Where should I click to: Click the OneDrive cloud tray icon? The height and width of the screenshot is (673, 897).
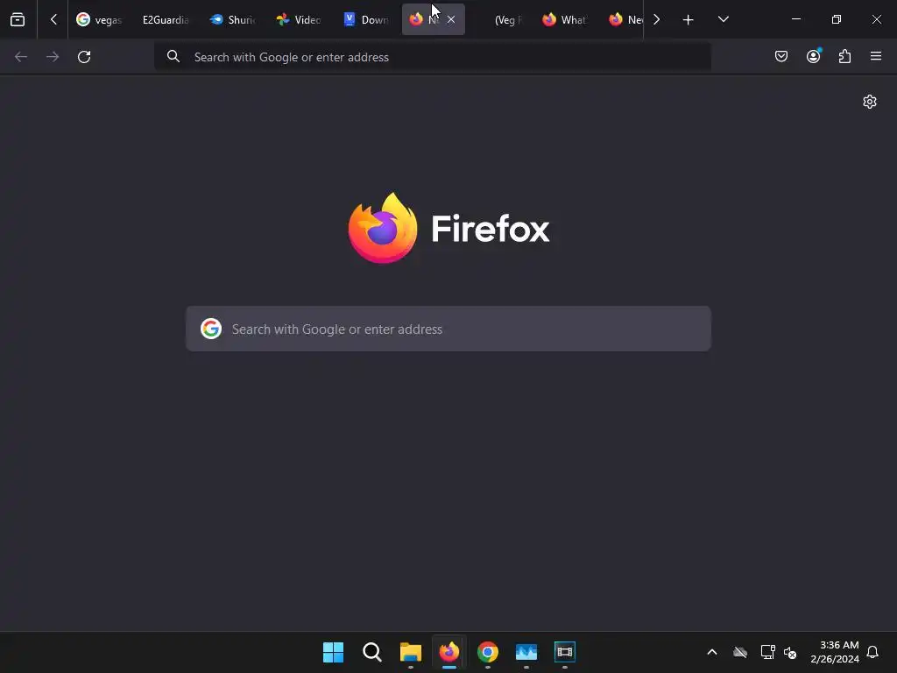click(x=740, y=652)
